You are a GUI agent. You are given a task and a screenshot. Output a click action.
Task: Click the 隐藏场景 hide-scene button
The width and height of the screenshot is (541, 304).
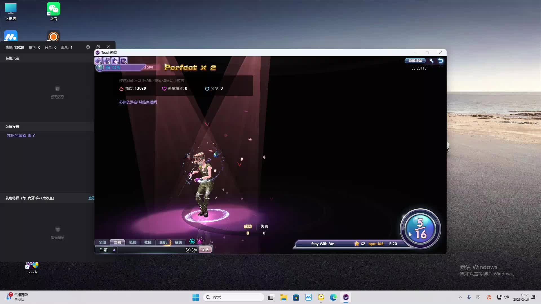point(415,61)
